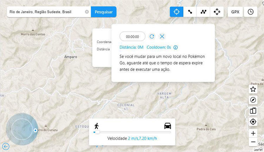Click the cooldown info icon

[175, 47]
